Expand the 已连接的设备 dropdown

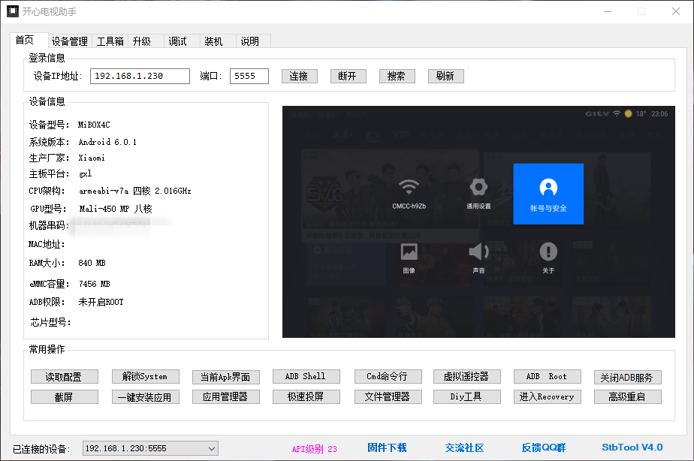211,448
